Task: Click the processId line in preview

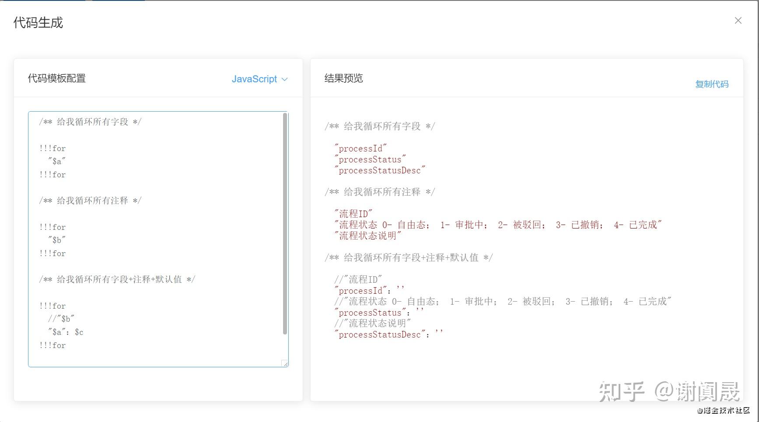Action: 360,148
